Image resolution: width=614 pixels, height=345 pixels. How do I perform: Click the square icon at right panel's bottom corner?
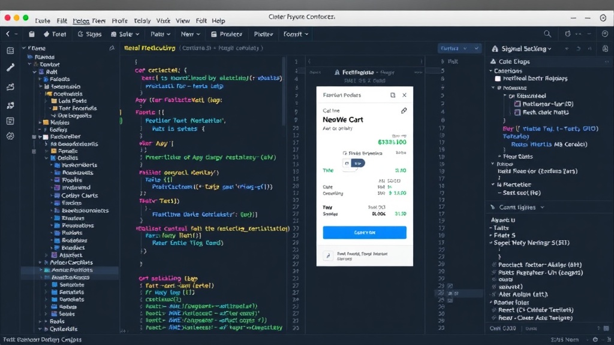pyautogui.click(x=606, y=328)
